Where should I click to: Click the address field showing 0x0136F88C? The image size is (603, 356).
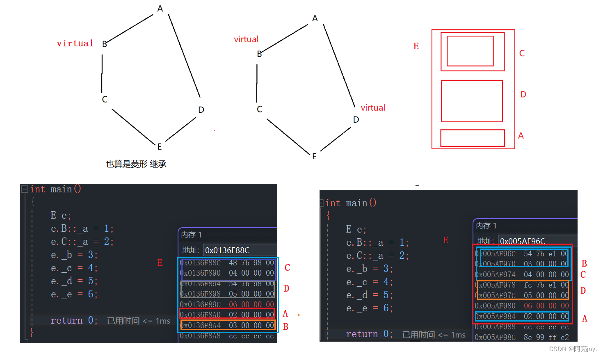[x=240, y=250]
